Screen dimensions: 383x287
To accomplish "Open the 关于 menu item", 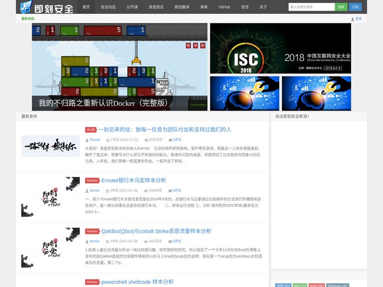I will 263,7.
